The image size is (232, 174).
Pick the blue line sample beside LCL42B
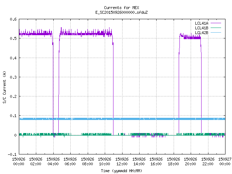coord(216,33)
